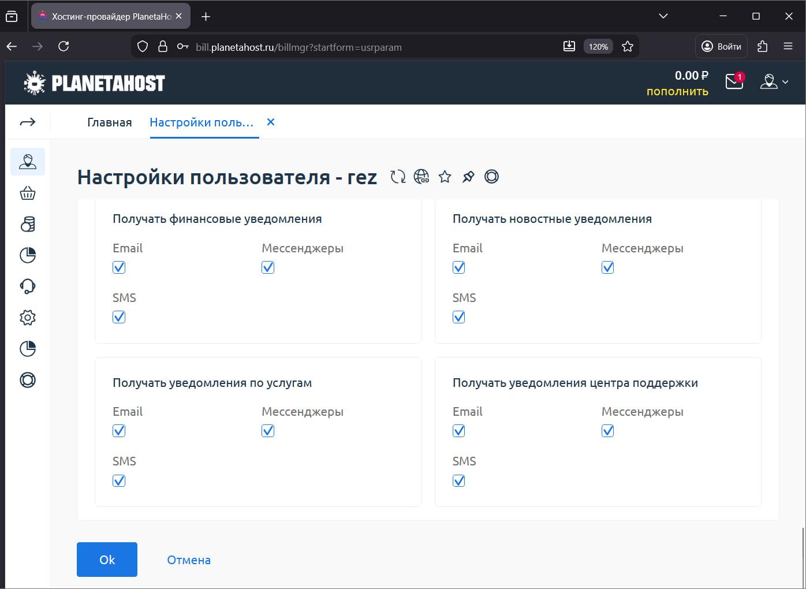Viewport: 806px width, 589px height.
Task: Open the browser tab list dropdown
Action: pyautogui.click(x=663, y=16)
